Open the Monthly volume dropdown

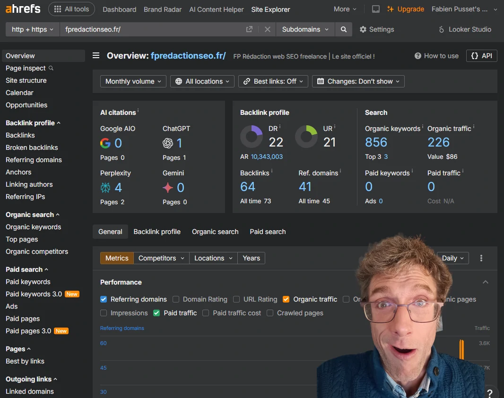point(133,81)
